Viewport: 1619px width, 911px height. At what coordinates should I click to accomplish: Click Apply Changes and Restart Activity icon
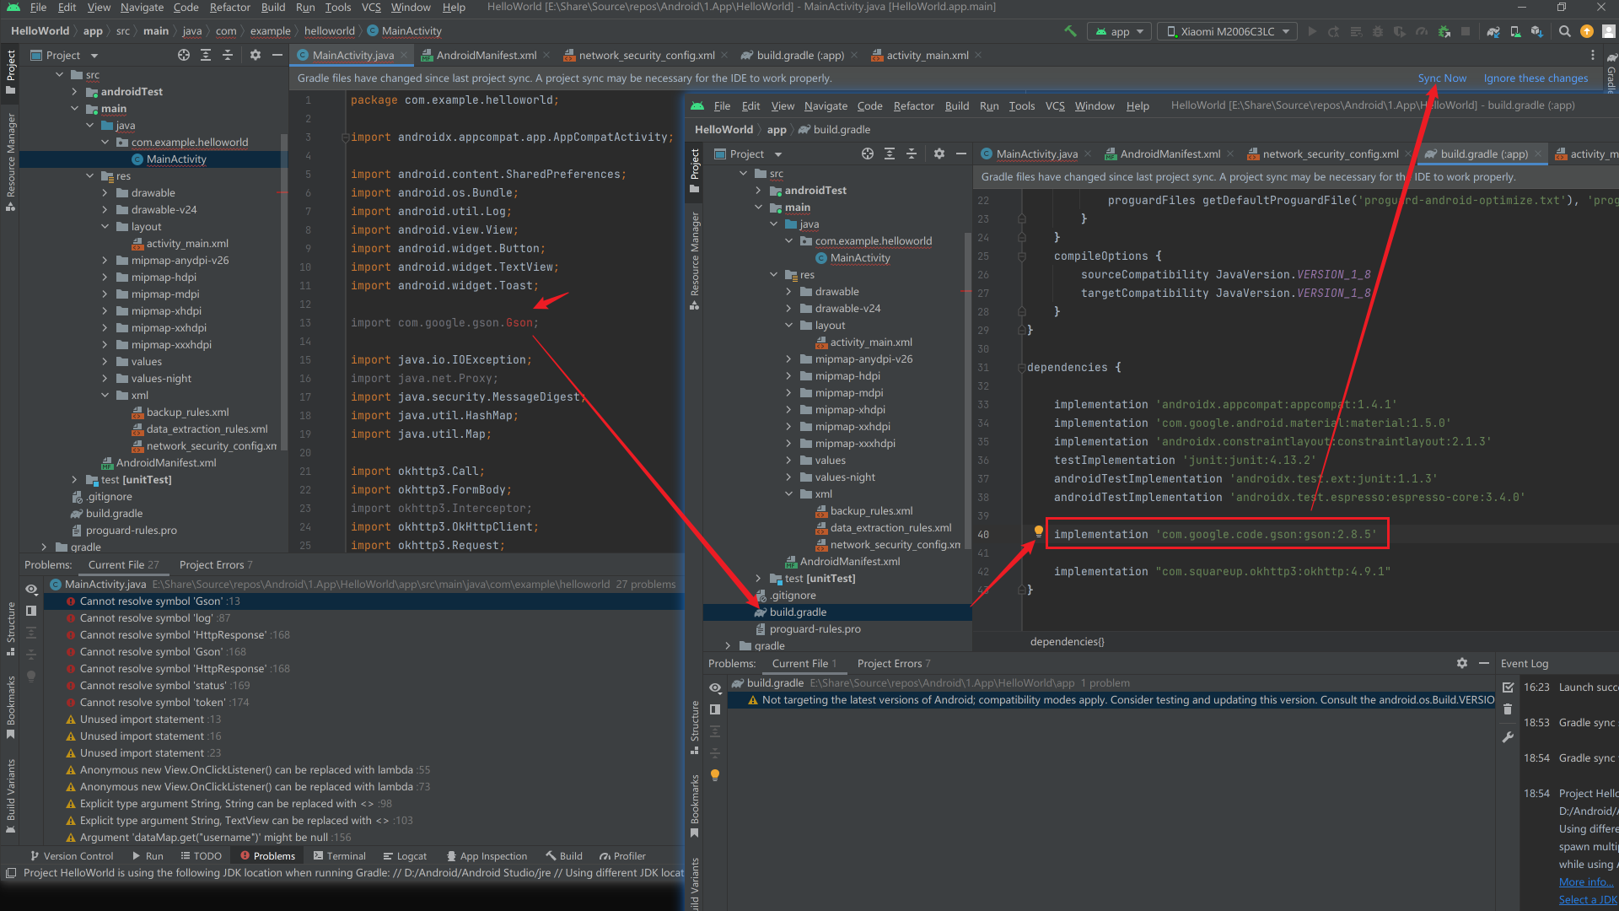click(1334, 31)
